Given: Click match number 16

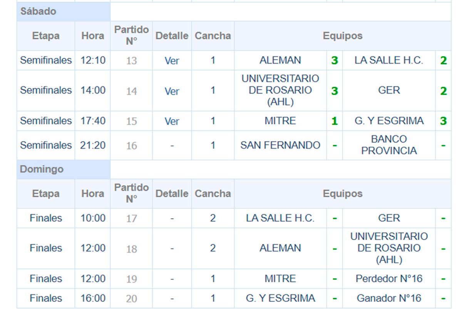Looking at the screenshot, I should [131, 146].
